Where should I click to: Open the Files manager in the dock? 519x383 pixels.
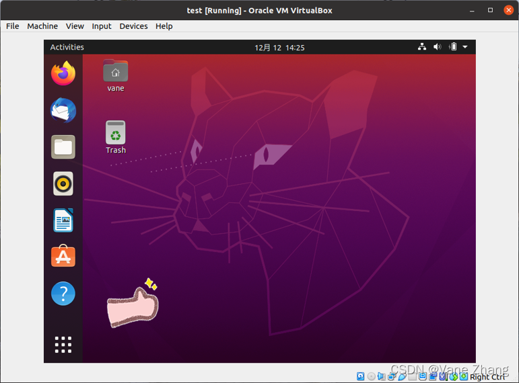[x=63, y=147]
